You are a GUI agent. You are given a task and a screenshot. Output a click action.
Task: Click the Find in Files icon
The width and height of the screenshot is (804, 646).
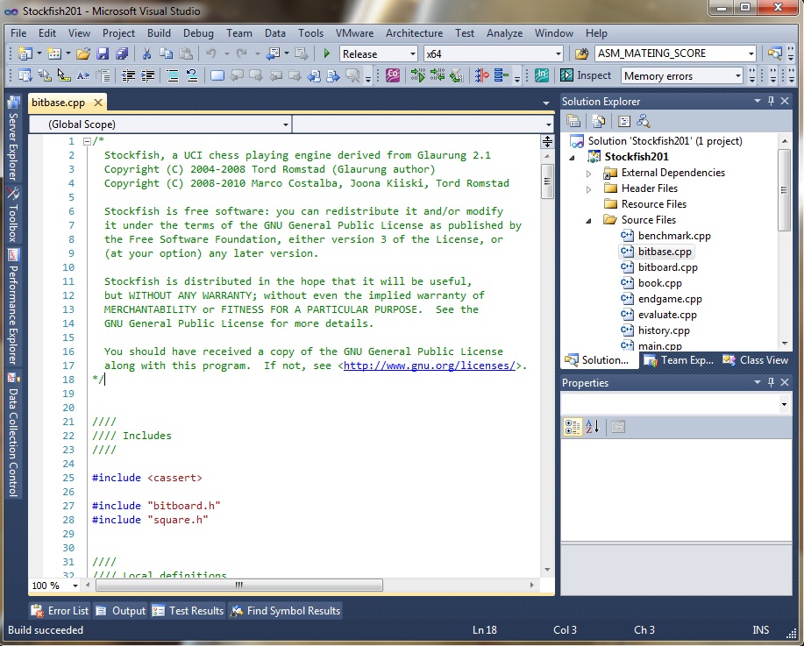(x=581, y=53)
